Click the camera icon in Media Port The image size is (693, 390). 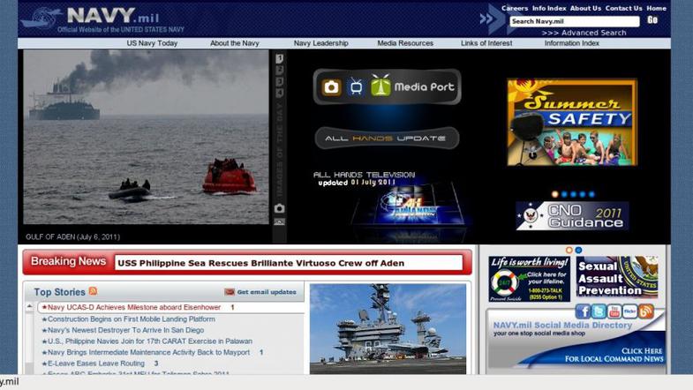(332, 87)
